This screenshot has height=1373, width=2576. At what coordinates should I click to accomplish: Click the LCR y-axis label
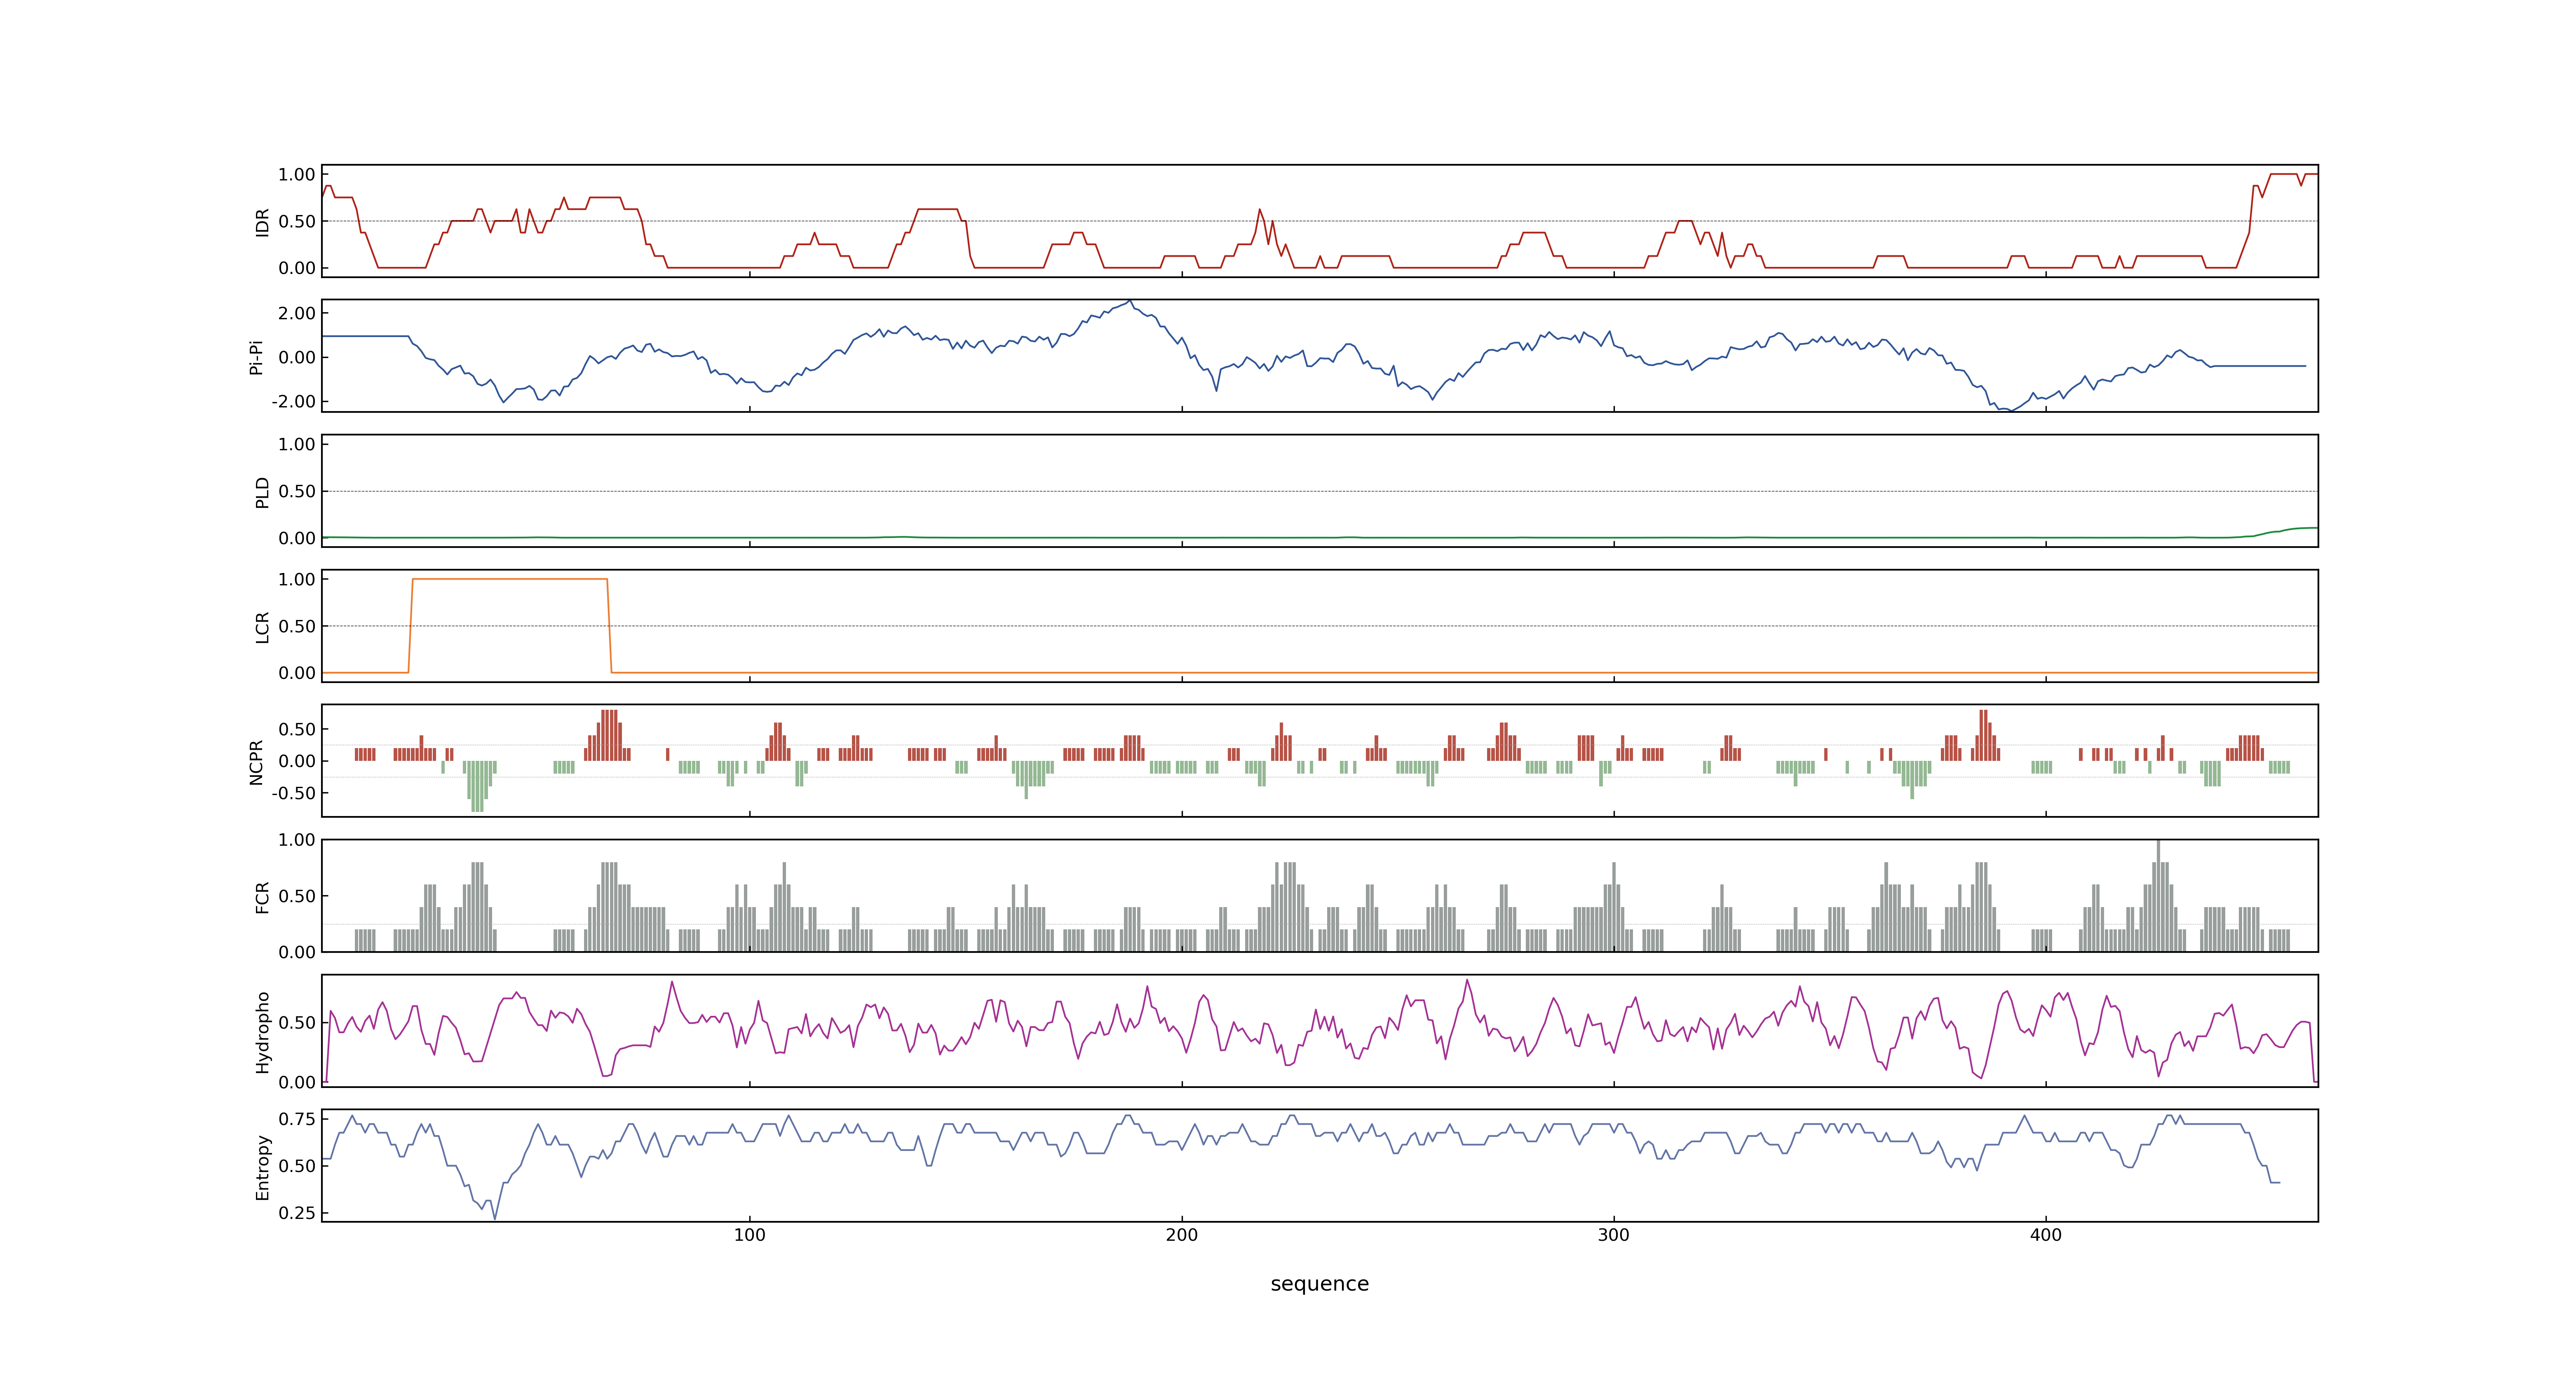click(x=262, y=627)
